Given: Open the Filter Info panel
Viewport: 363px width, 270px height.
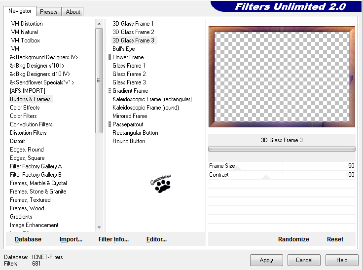Looking at the screenshot, I should coord(113,239).
